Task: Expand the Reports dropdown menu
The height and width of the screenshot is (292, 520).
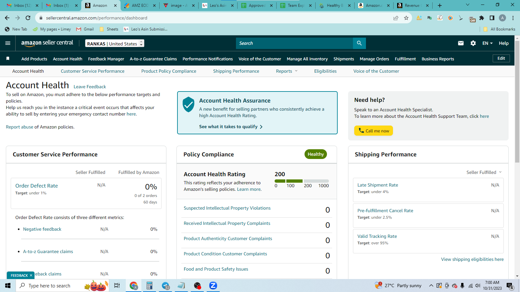Action: [287, 71]
